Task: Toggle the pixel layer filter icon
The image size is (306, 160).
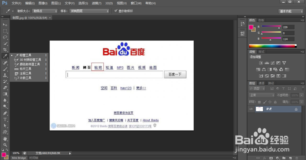Action: click(272, 89)
